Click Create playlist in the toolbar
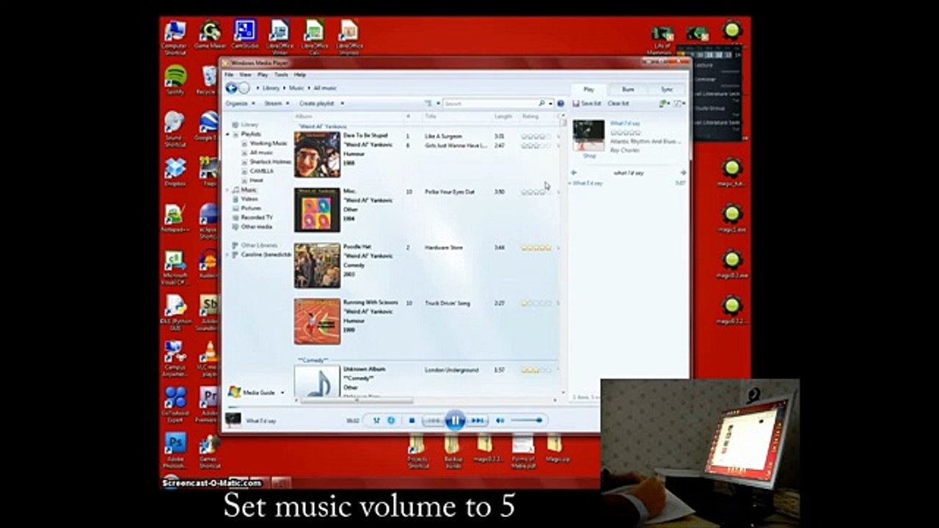This screenshot has width=939, height=528. [317, 103]
